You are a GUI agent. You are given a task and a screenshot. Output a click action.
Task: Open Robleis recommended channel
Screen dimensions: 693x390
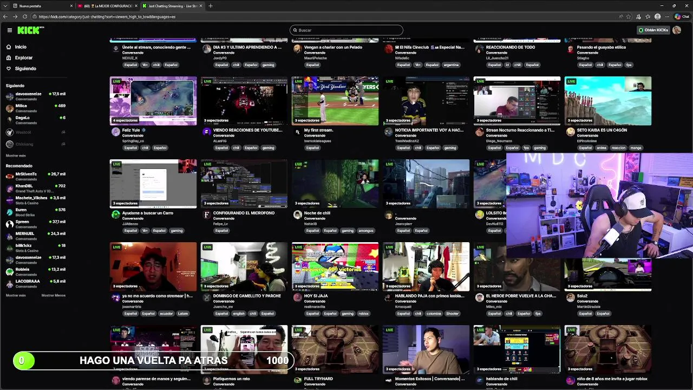pos(35,271)
